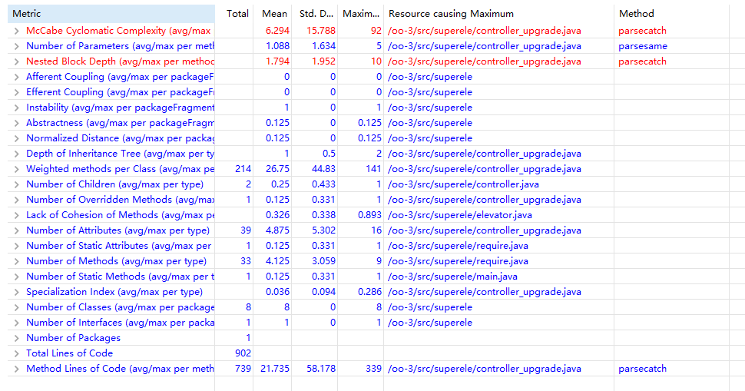Sort by the Metric column header
745x391 pixels.
point(108,14)
